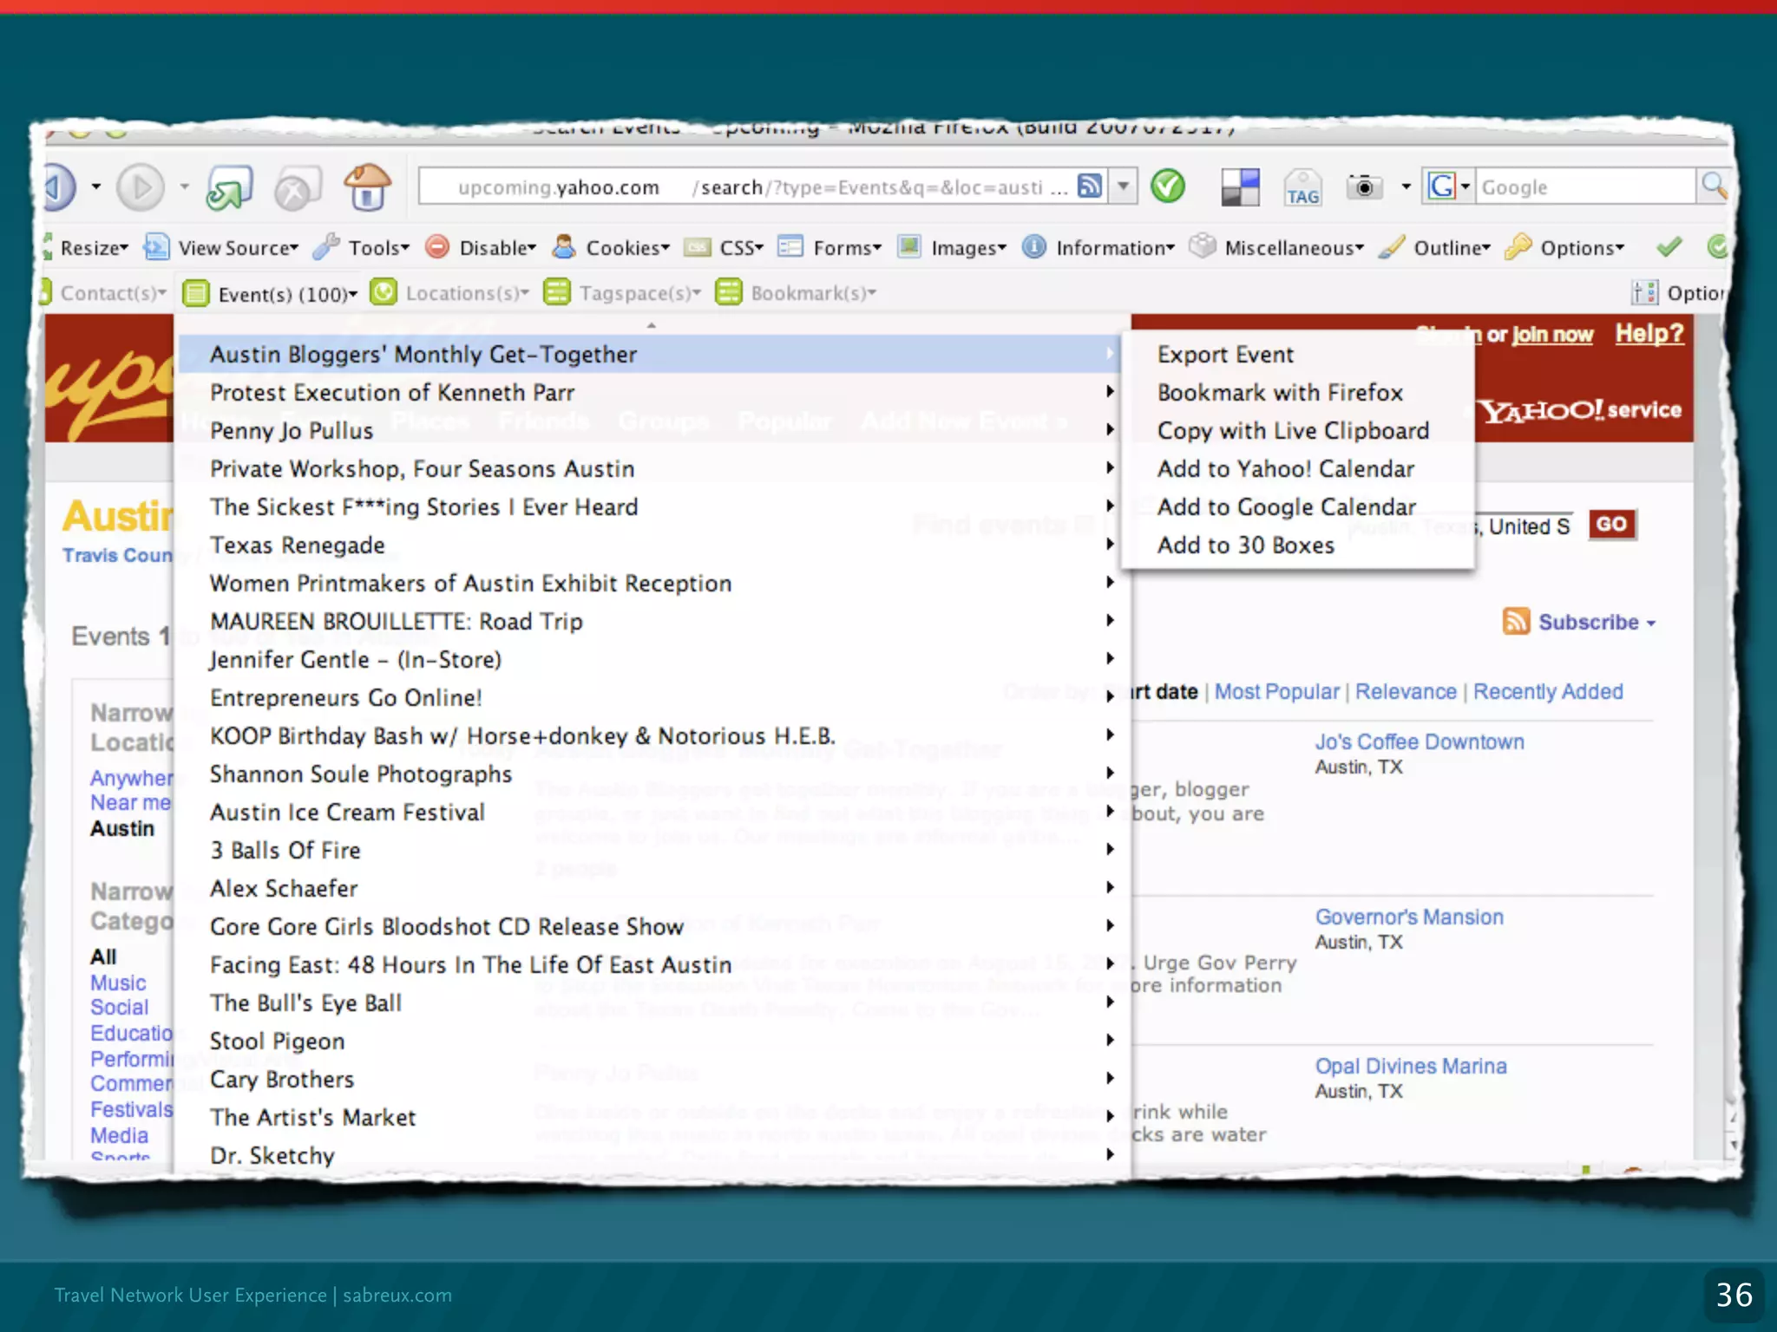Image resolution: width=1777 pixels, height=1332 pixels.
Task: Sort by Recently Added
Action: click(1548, 691)
